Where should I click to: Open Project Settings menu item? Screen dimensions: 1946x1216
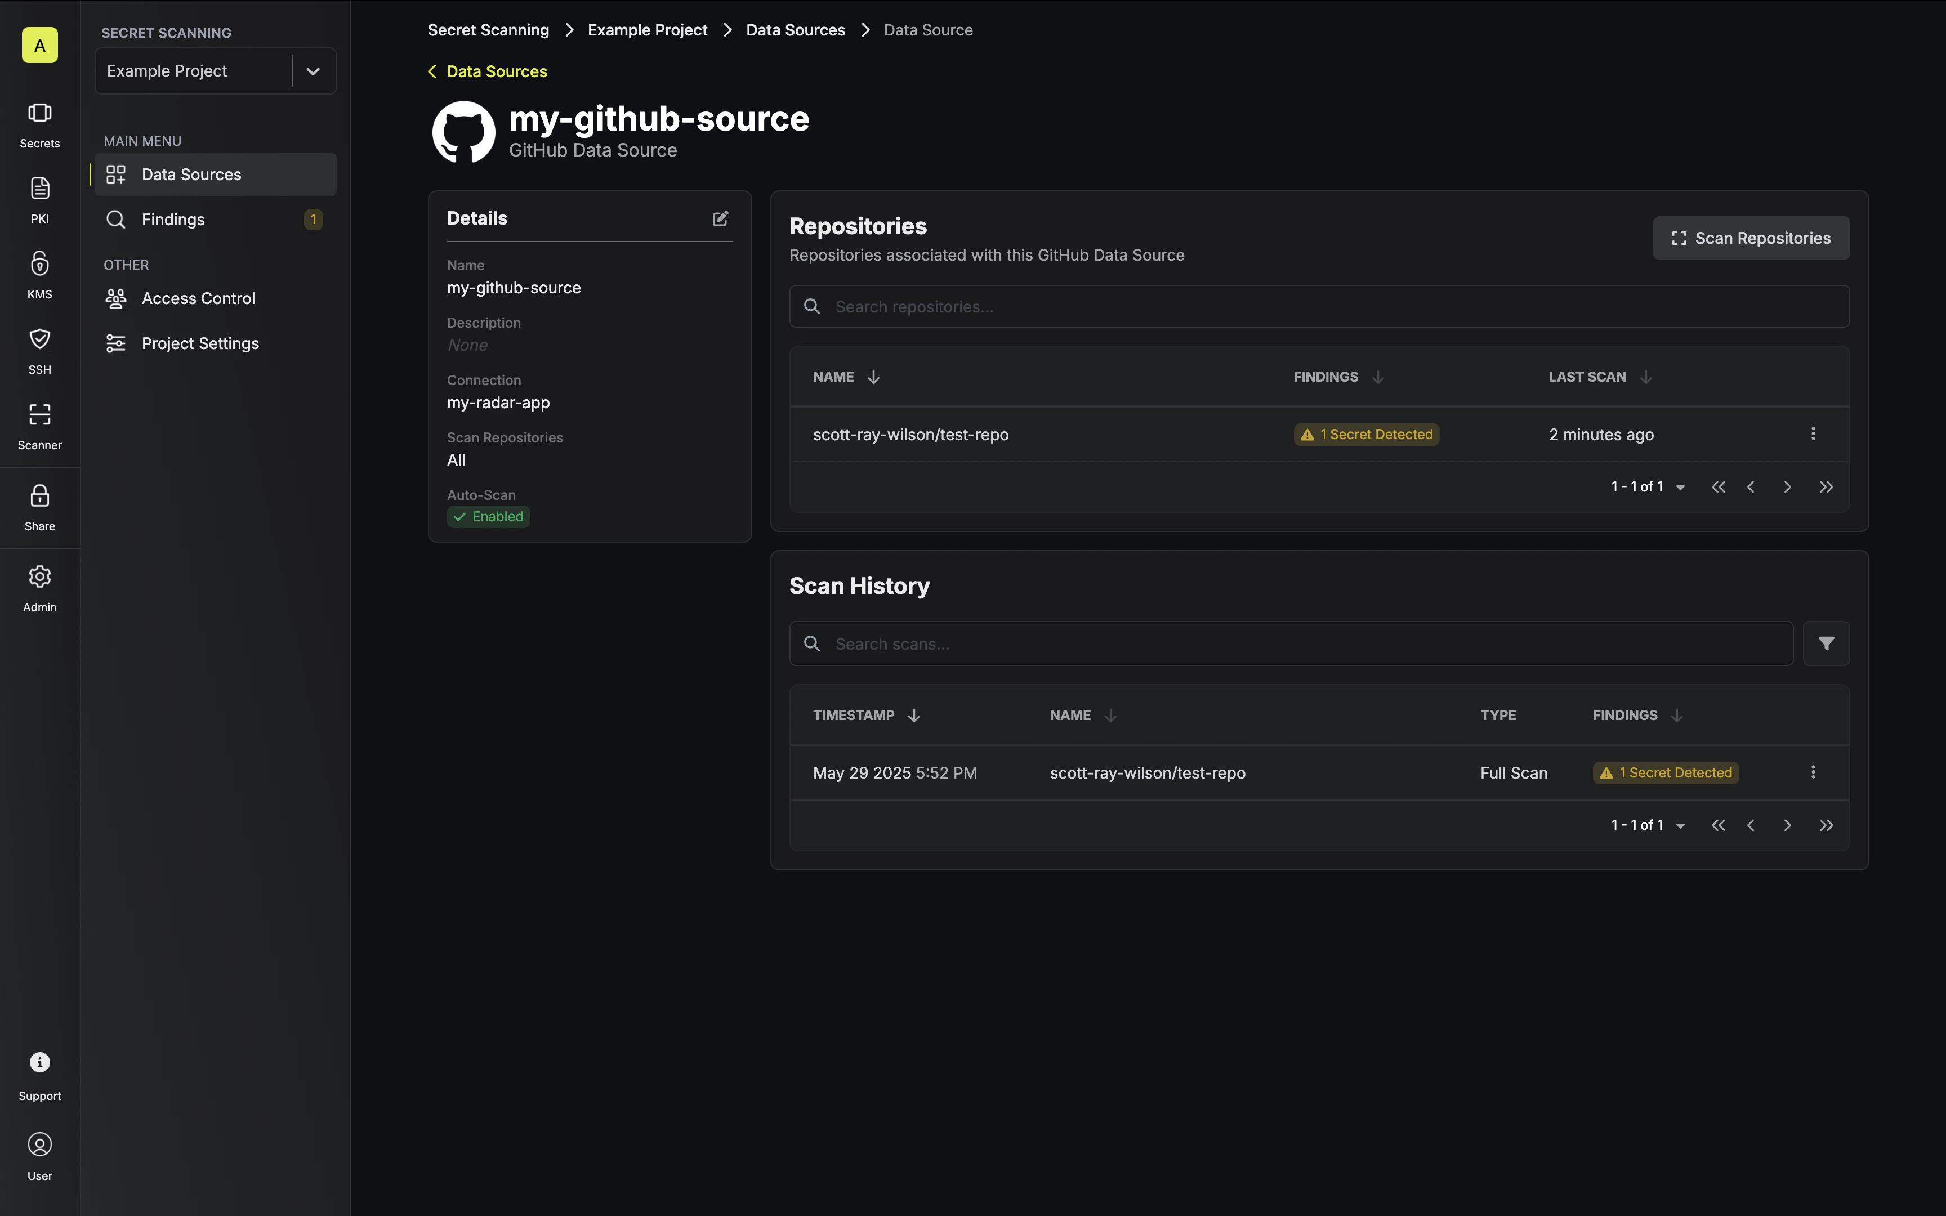(x=215, y=343)
